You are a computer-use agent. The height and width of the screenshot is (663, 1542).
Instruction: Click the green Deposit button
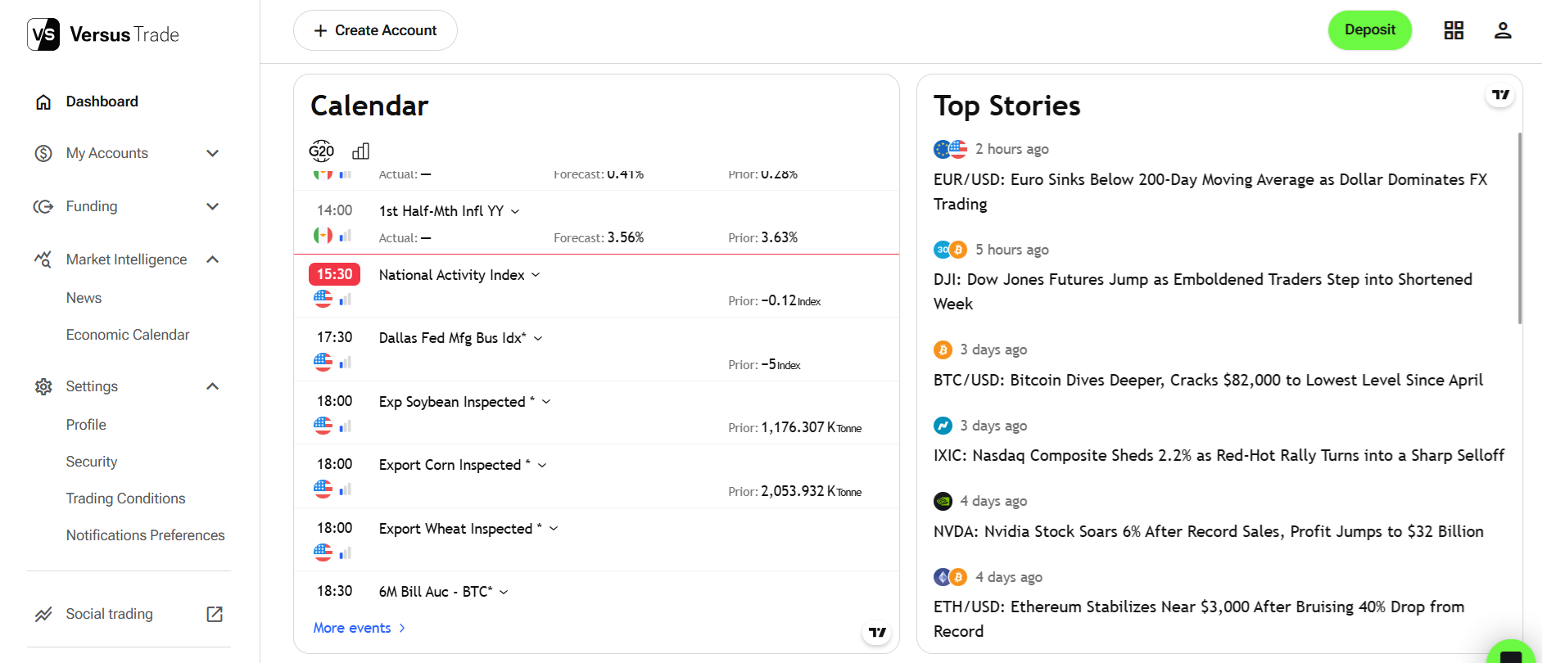[x=1370, y=30]
